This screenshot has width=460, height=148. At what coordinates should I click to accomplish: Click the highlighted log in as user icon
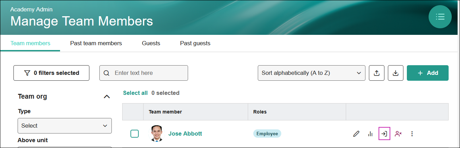tap(384, 134)
